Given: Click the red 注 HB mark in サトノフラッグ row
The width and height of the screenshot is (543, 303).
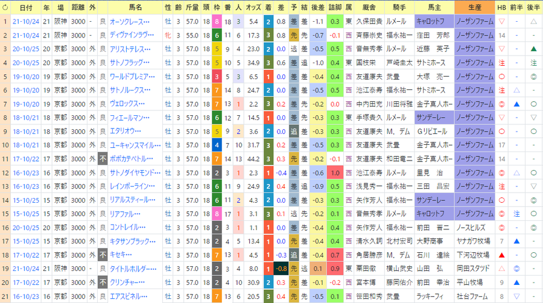Looking at the screenshot, I should tap(501, 63).
